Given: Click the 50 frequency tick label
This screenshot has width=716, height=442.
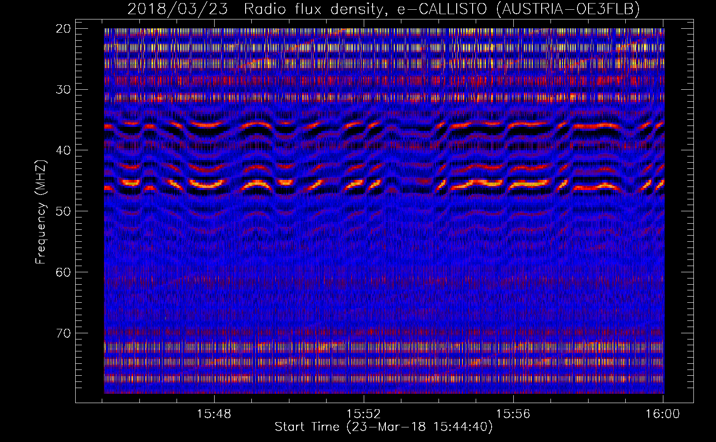Looking at the screenshot, I should pos(64,211).
